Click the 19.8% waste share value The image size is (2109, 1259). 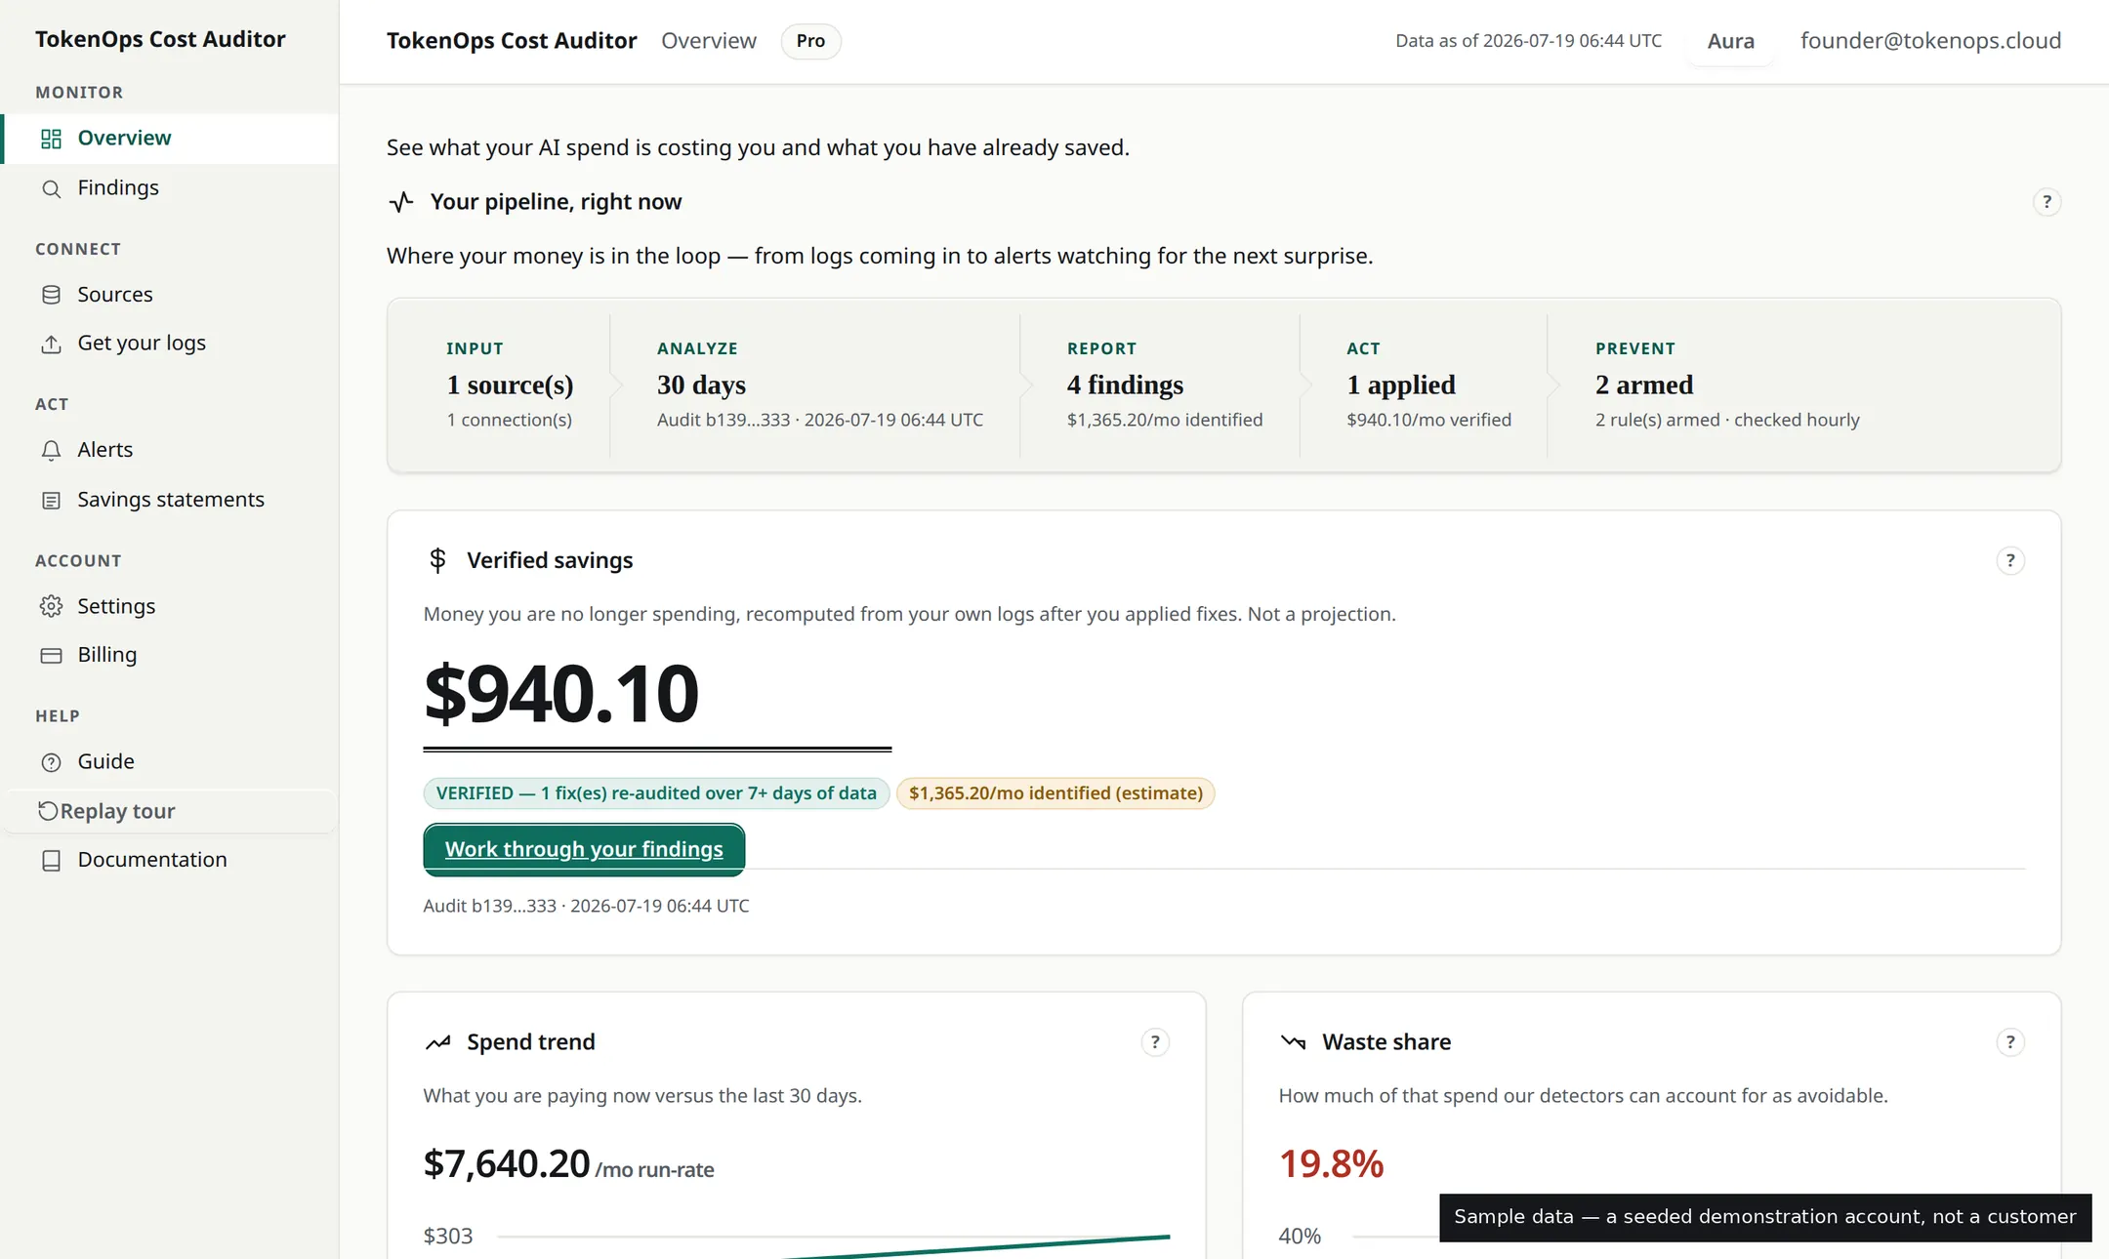(x=1332, y=1164)
